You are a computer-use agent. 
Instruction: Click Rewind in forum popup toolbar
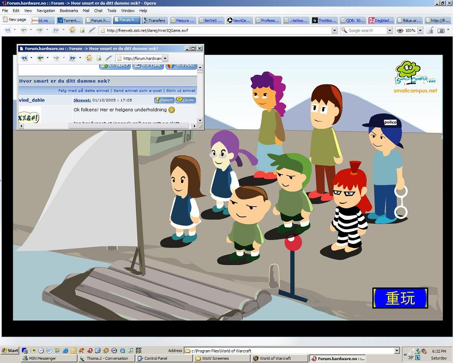24,58
